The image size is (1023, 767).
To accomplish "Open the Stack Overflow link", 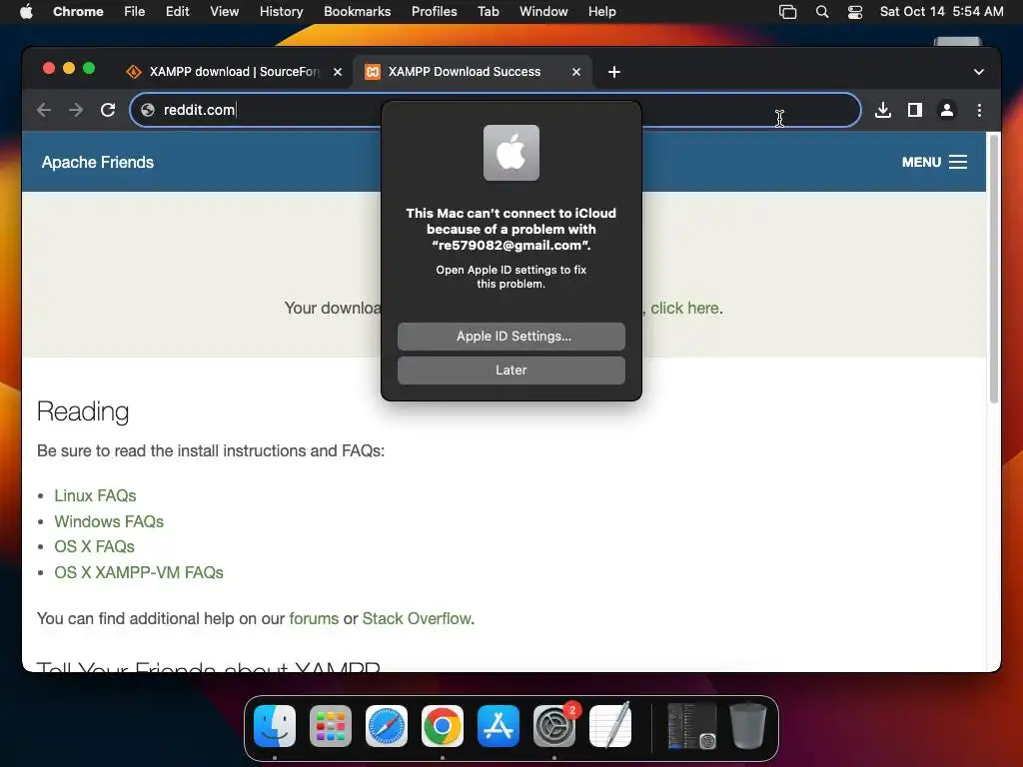I will point(417,618).
